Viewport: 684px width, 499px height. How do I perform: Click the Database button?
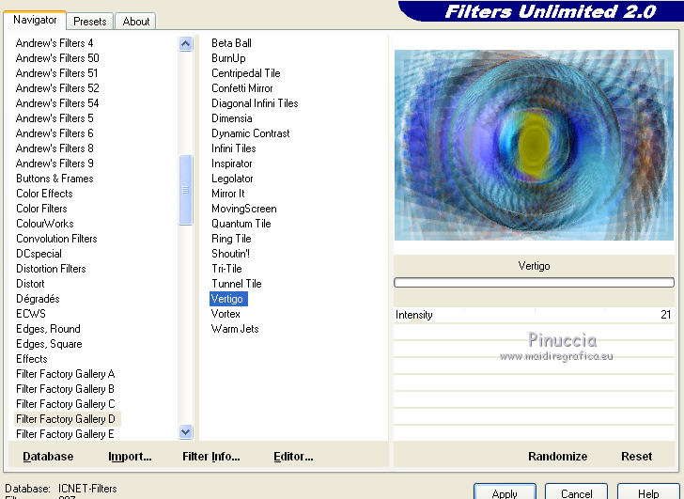point(48,457)
